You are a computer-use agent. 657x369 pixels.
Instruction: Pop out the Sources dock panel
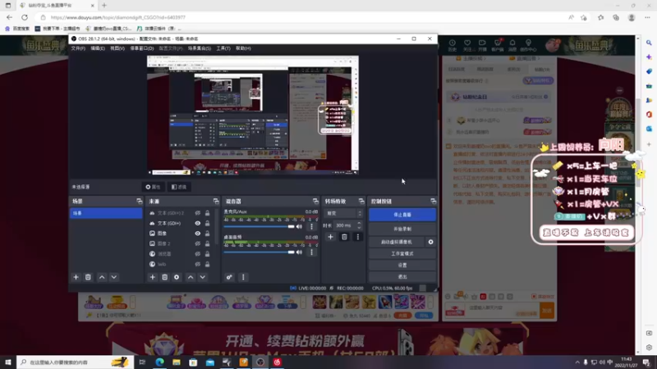[216, 201]
